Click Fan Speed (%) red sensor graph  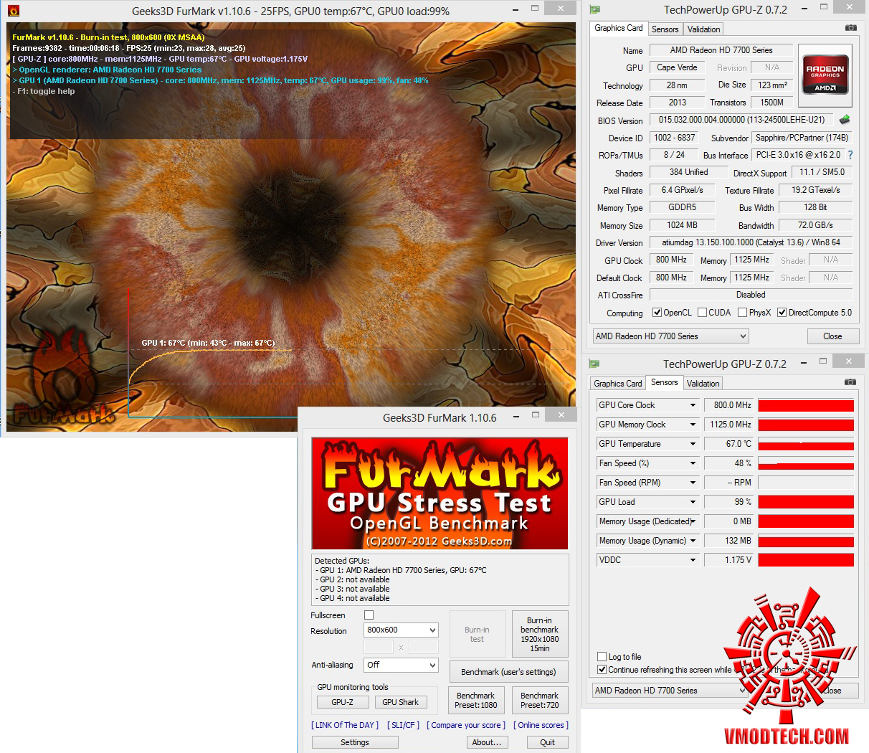click(x=806, y=463)
